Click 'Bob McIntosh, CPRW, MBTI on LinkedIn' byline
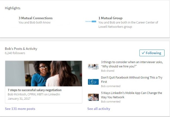 tap(34, 94)
